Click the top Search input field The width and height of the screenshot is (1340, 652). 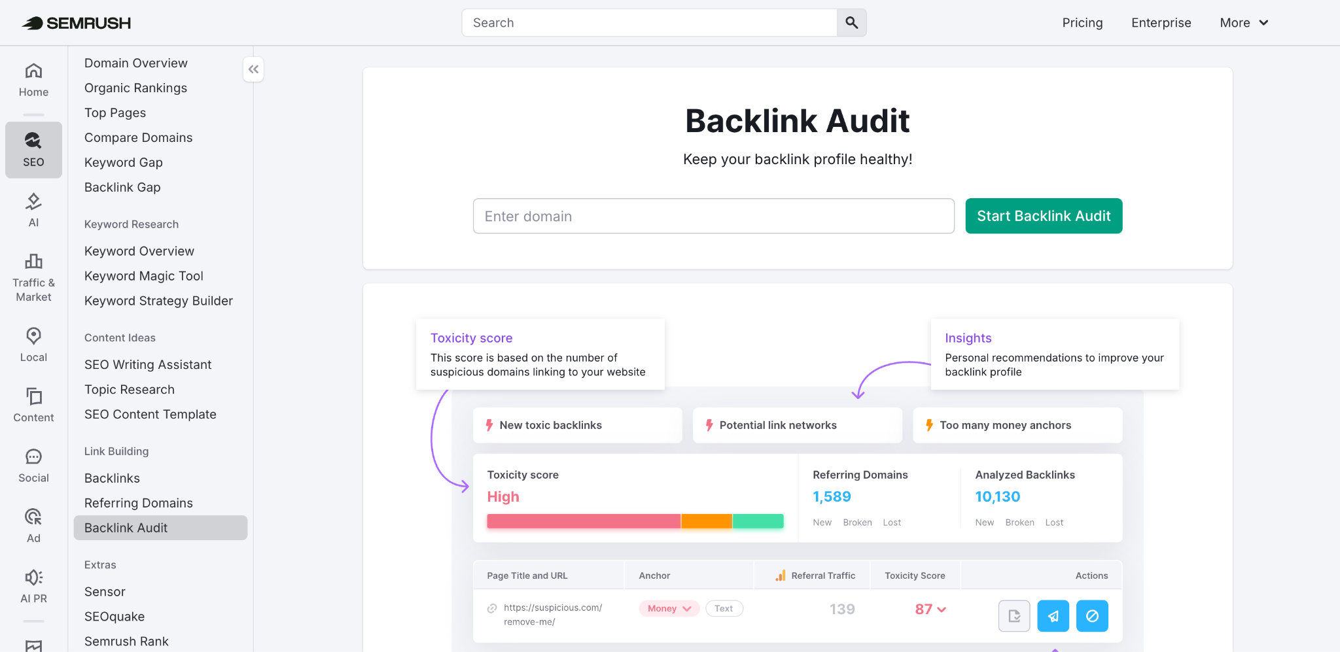(649, 23)
